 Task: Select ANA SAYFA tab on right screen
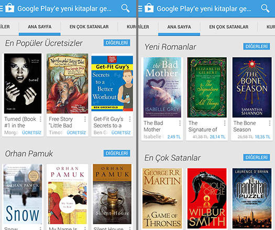coord(179,27)
